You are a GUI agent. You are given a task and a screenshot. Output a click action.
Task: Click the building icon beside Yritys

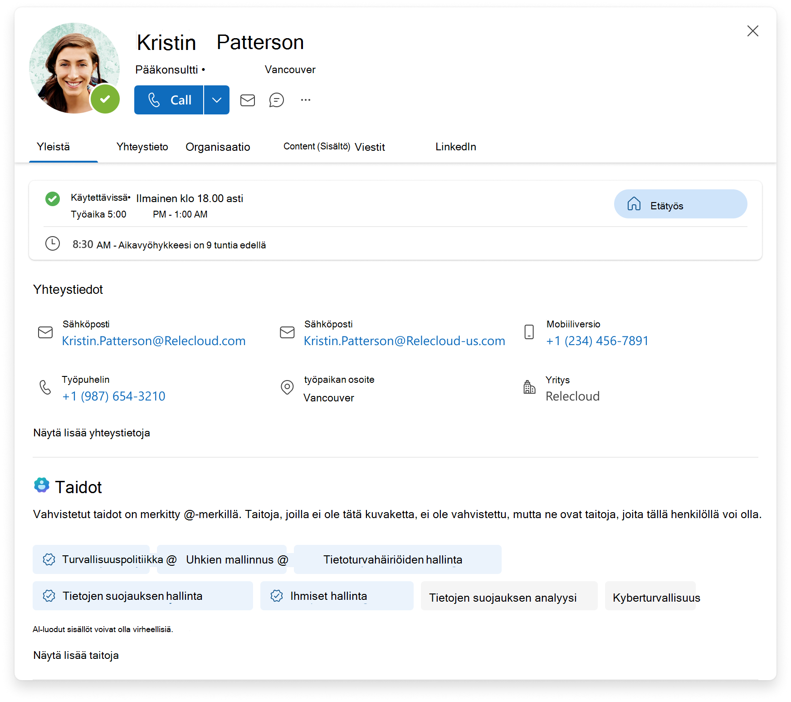click(x=529, y=387)
